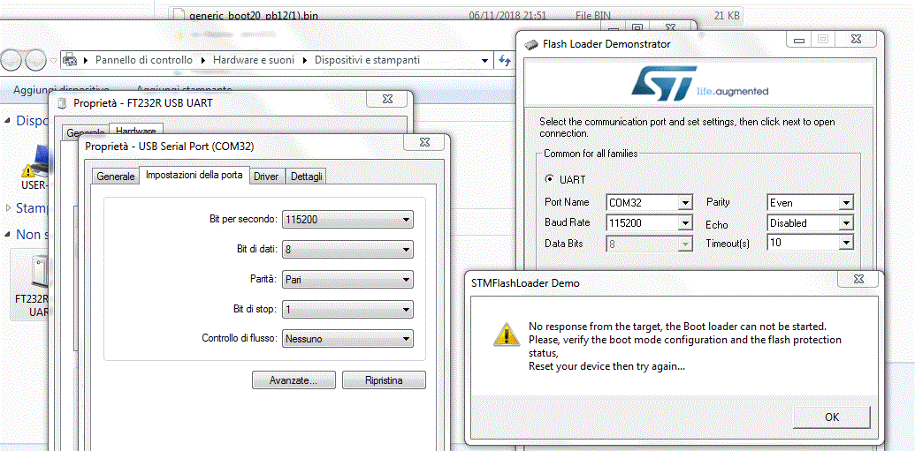Switch to the Driver tab
This screenshot has width=915, height=451.
pyautogui.click(x=266, y=177)
